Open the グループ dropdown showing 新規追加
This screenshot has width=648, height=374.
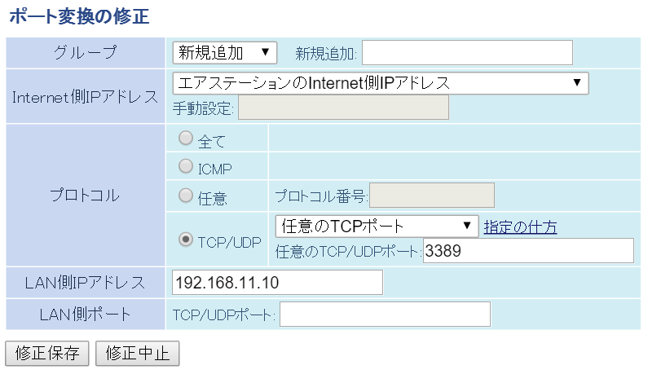[225, 53]
